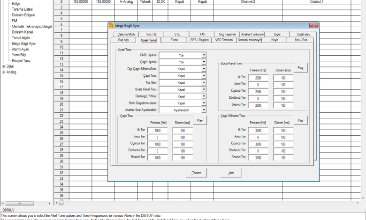Open the SMS Uyarisi dropdown

(204, 55)
